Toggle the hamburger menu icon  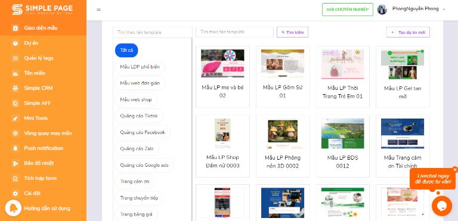pyautogui.click(x=99, y=10)
